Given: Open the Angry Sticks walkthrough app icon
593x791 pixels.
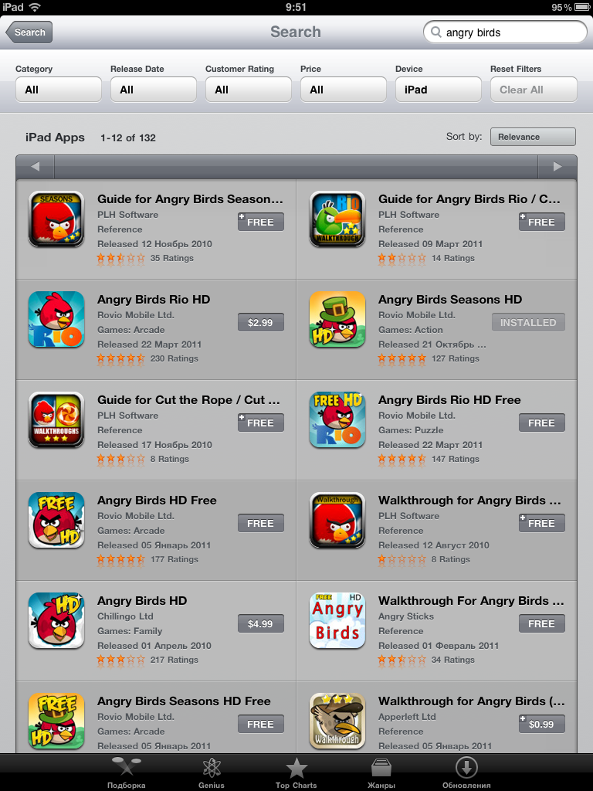Looking at the screenshot, I should [x=337, y=620].
